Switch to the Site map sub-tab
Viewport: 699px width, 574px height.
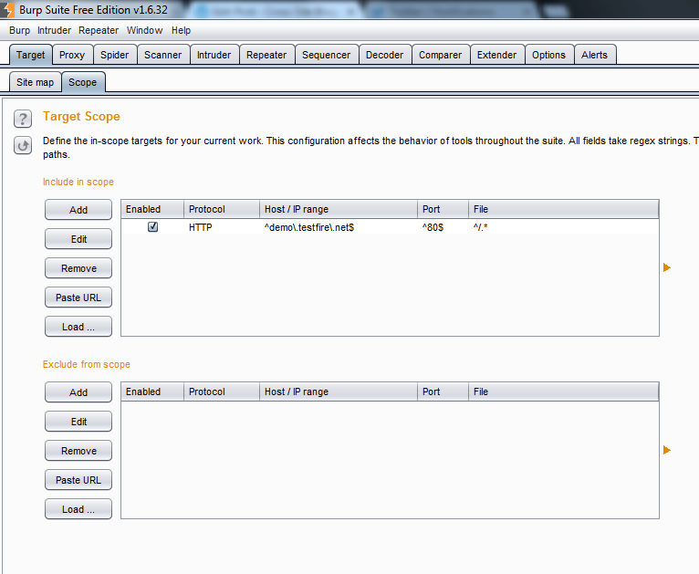pyautogui.click(x=36, y=82)
